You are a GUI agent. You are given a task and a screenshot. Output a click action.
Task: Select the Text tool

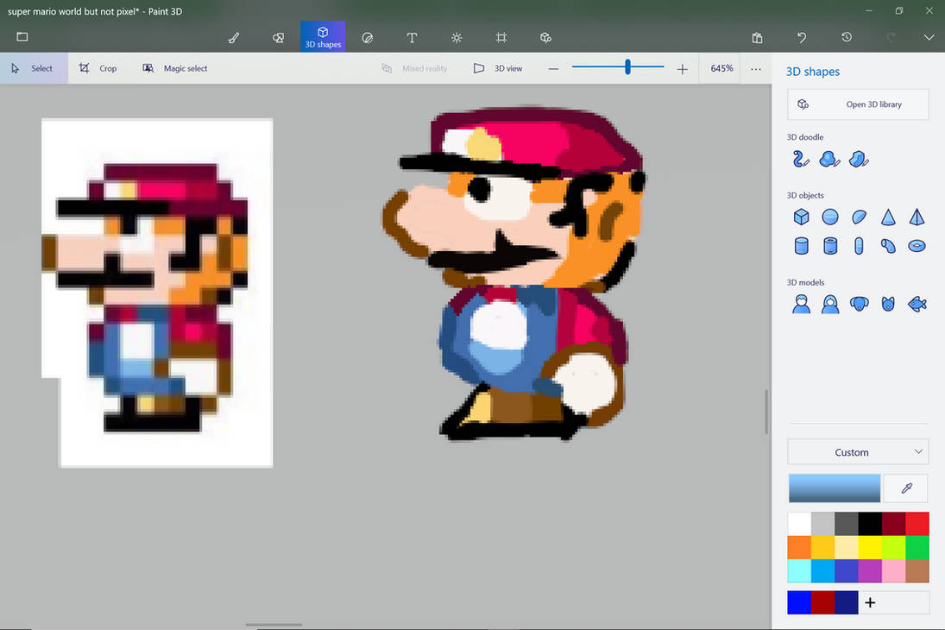point(412,37)
